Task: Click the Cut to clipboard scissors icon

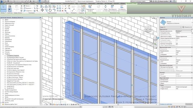Action: (21, 6)
